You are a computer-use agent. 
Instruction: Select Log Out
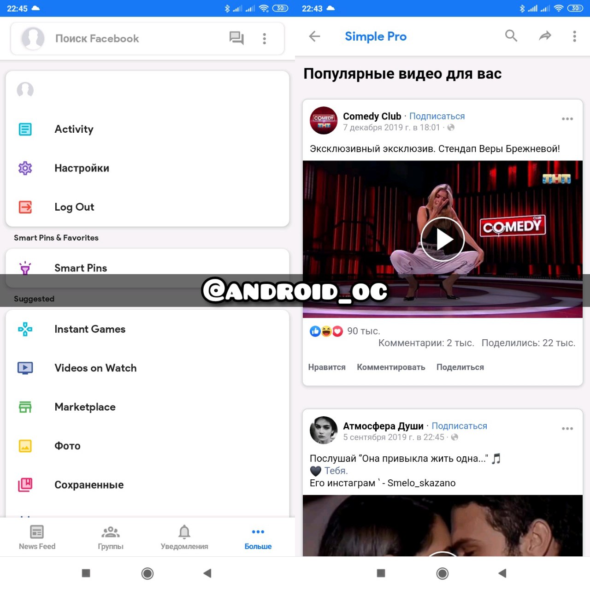(x=147, y=207)
